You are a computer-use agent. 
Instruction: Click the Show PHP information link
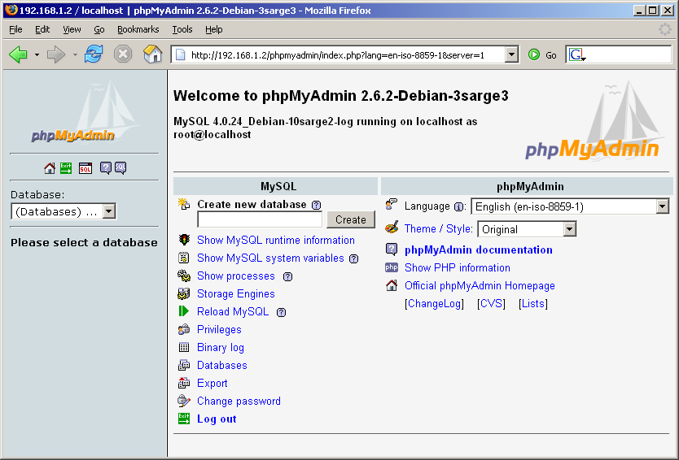click(458, 267)
